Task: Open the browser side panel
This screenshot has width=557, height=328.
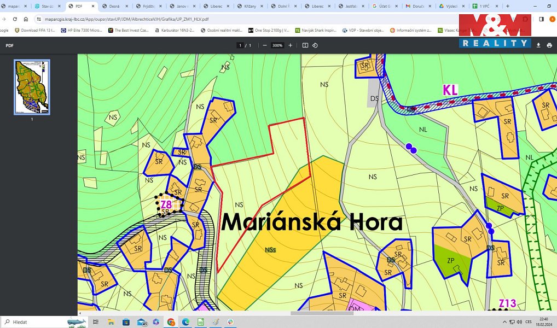Action: (541, 19)
